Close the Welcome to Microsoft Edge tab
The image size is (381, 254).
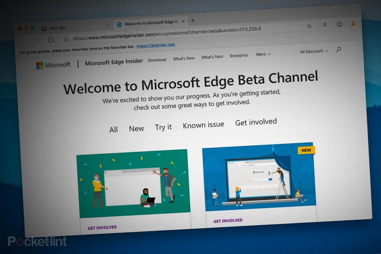pos(183,21)
